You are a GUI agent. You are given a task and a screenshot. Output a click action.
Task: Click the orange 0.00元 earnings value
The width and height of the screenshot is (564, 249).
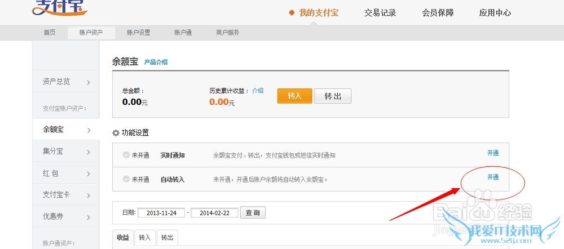click(222, 102)
